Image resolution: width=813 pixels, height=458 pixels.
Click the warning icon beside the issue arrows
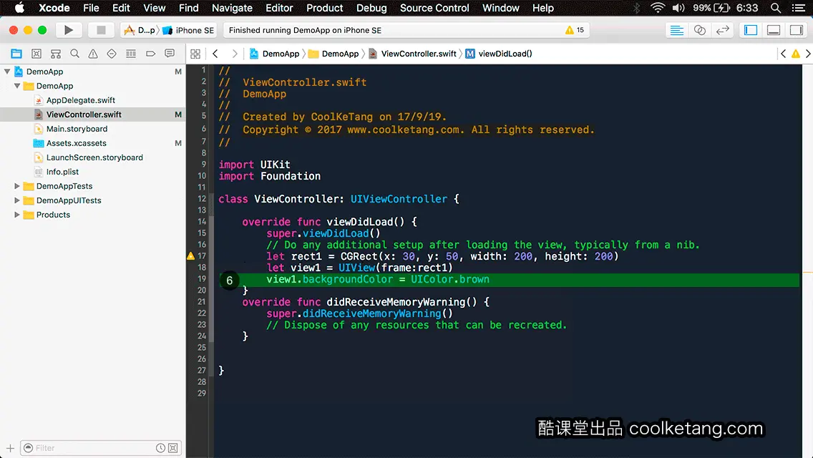pyautogui.click(x=795, y=54)
